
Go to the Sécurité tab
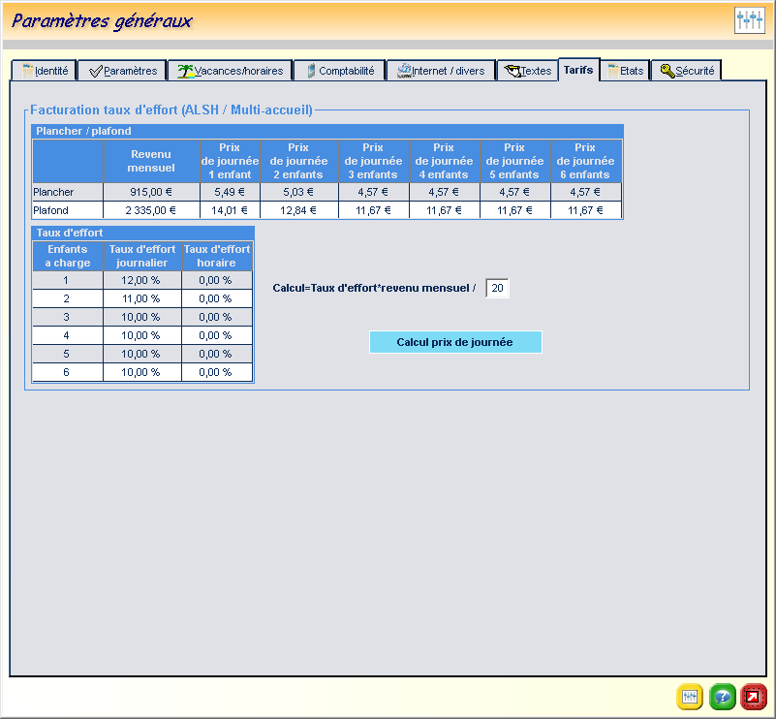point(686,71)
